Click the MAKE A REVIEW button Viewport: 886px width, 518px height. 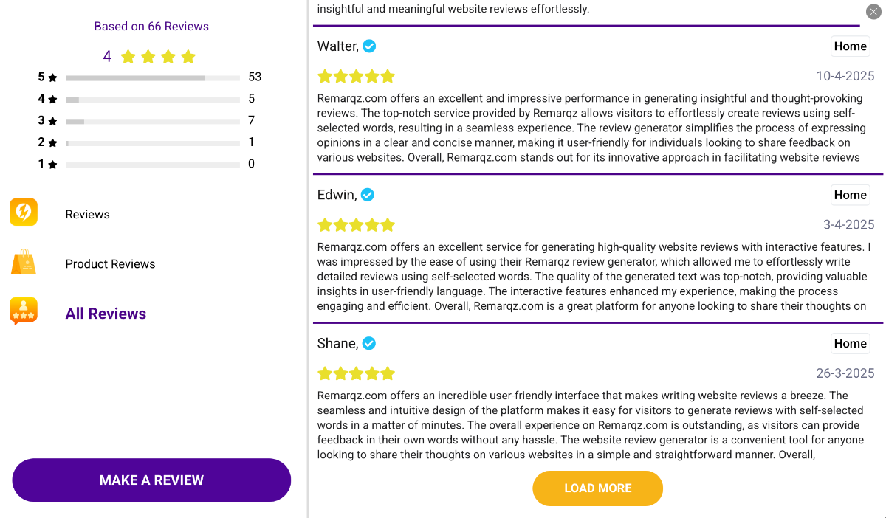(151, 480)
